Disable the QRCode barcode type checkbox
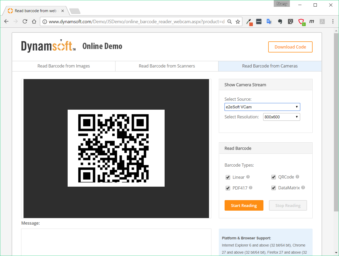 [x=273, y=177]
